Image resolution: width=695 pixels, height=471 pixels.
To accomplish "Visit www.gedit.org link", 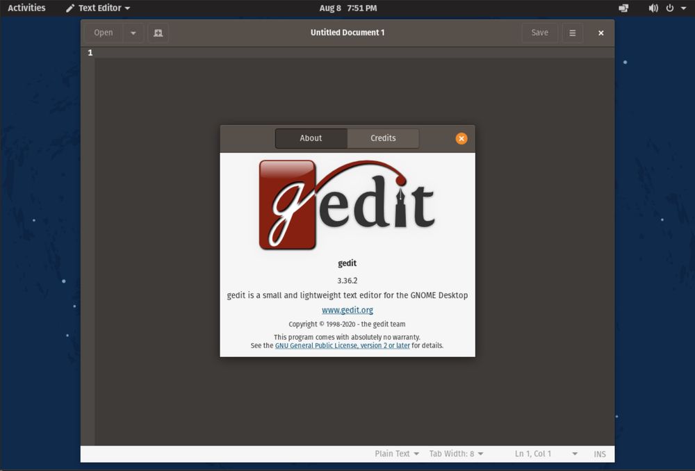I will click(x=347, y=310).
